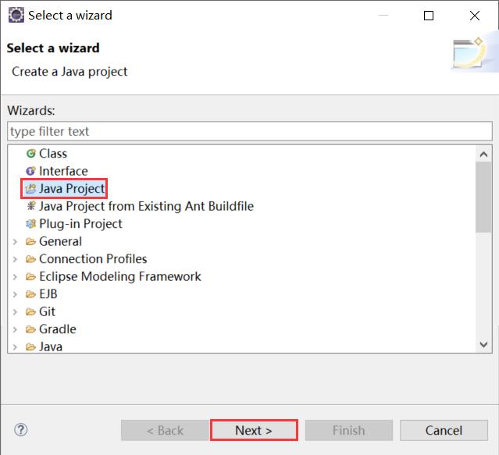Select the EJB label
Image resolution: width=499 pixels, height=455 pixels.
(48, 293)
